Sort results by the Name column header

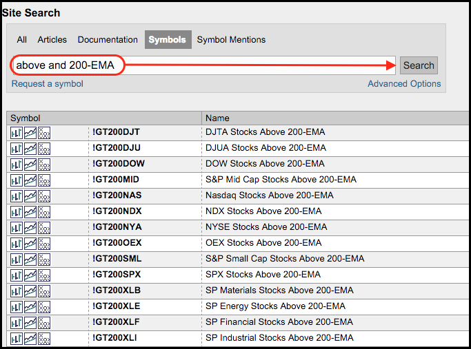pos(218,118)
